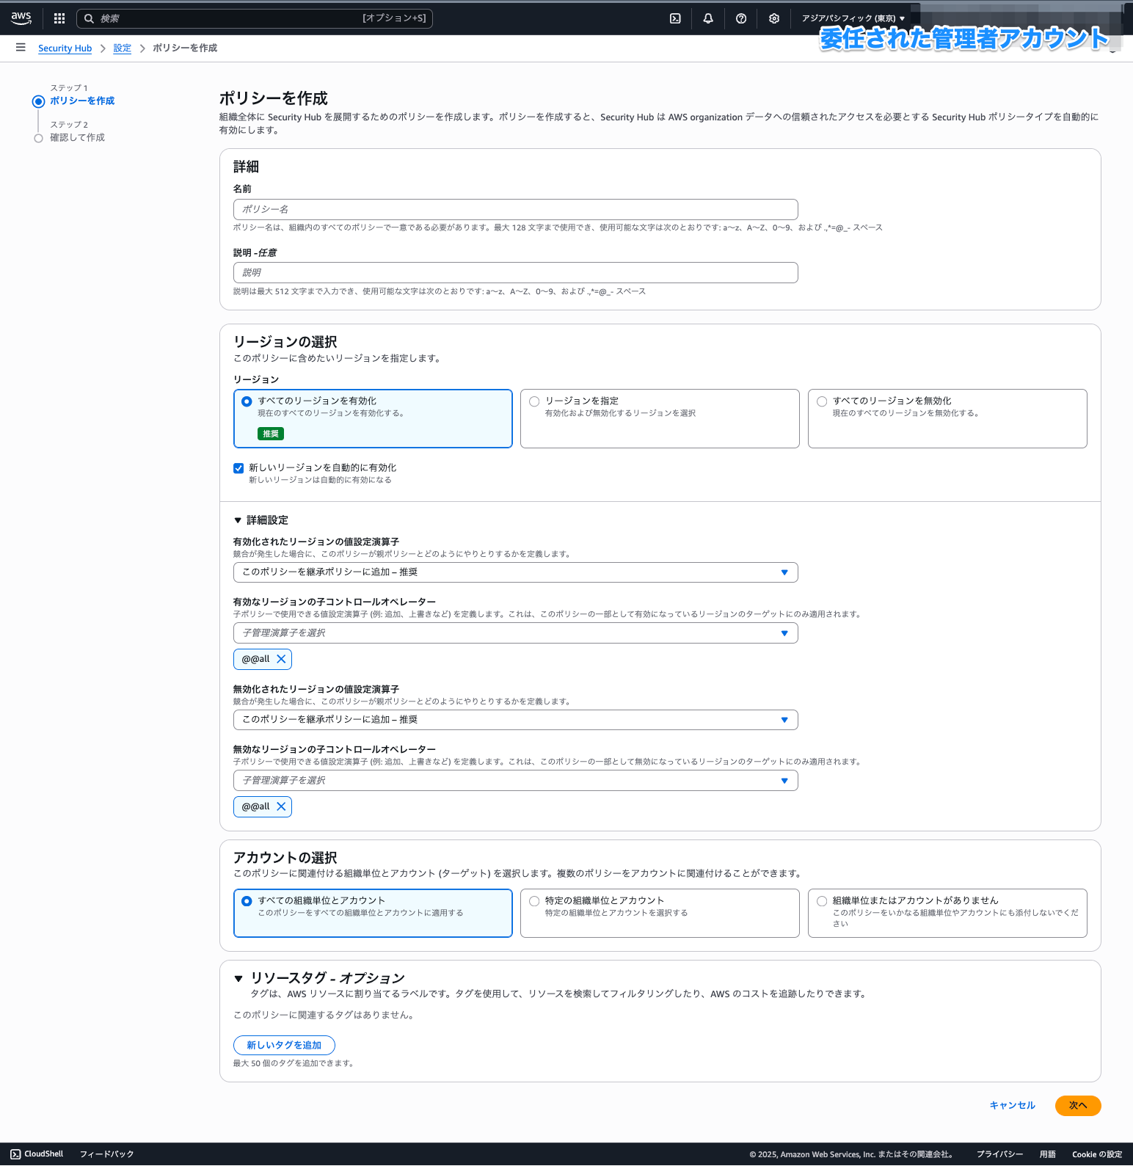Screen dimensions: 1133x1166
Task: Click the 新しいタグを追加 button
Action: (284, 1045)
